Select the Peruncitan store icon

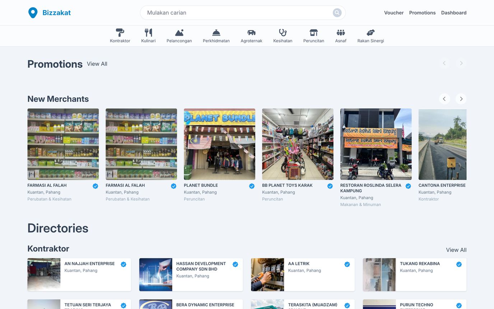tap(313, 33)
